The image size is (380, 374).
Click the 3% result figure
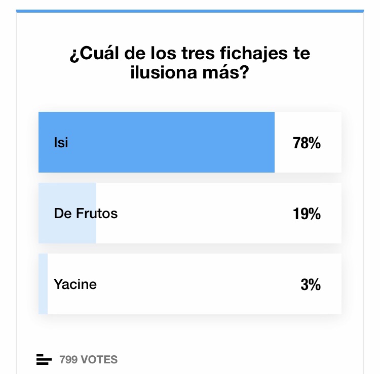[310, 285]
